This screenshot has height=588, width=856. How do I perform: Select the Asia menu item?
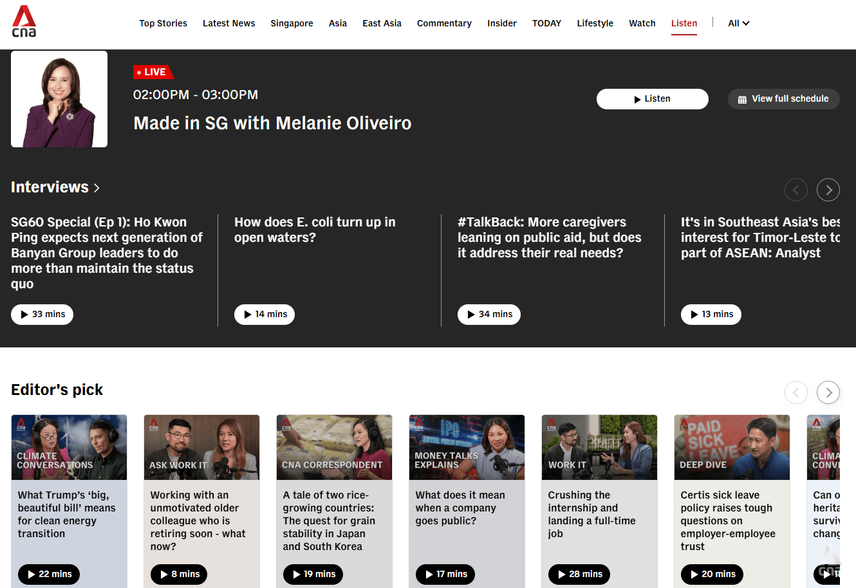pyautogui.click(x=338, y=23)
